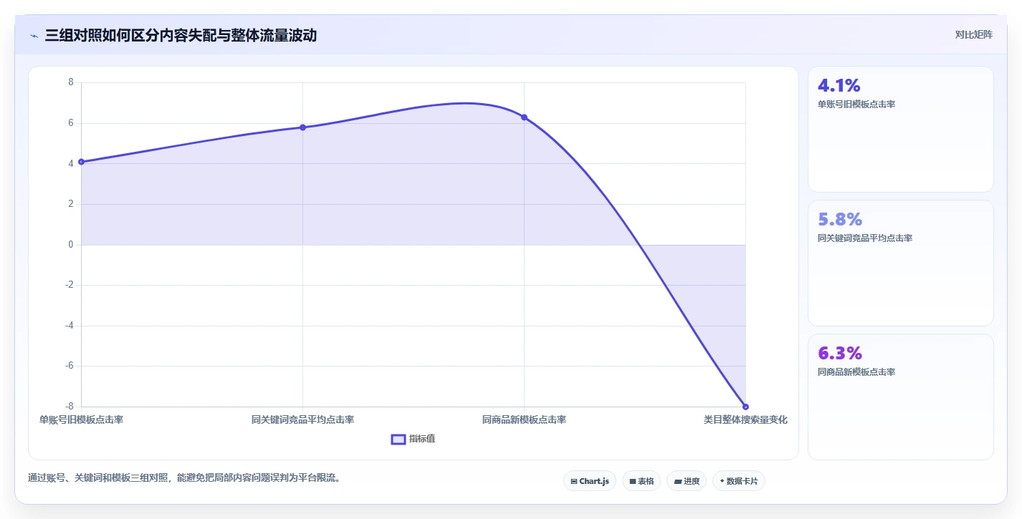Open the 6.3% stat card
Image resolution: width=1022 pixels, height=519 pixels.
coord(901,397)
